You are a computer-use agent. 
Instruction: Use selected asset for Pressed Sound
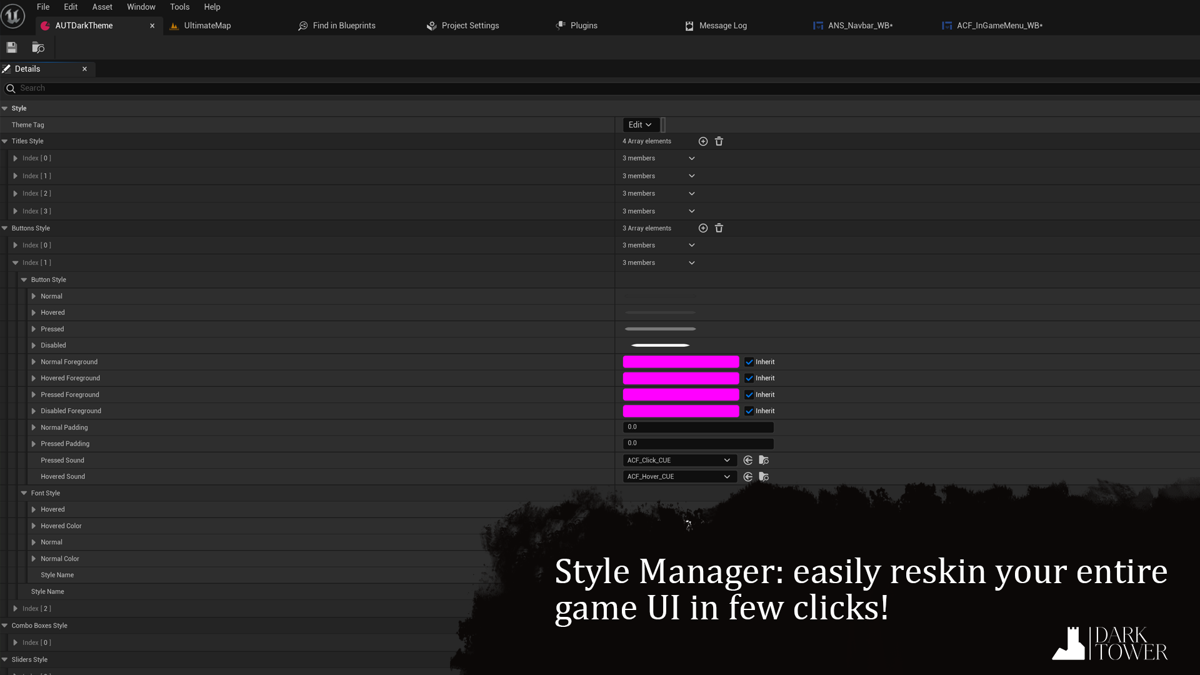[748, 460]
